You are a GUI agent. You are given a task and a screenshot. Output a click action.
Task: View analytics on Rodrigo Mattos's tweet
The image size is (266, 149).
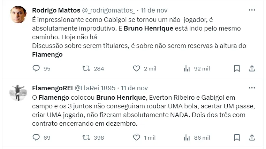tap(187, 68)
